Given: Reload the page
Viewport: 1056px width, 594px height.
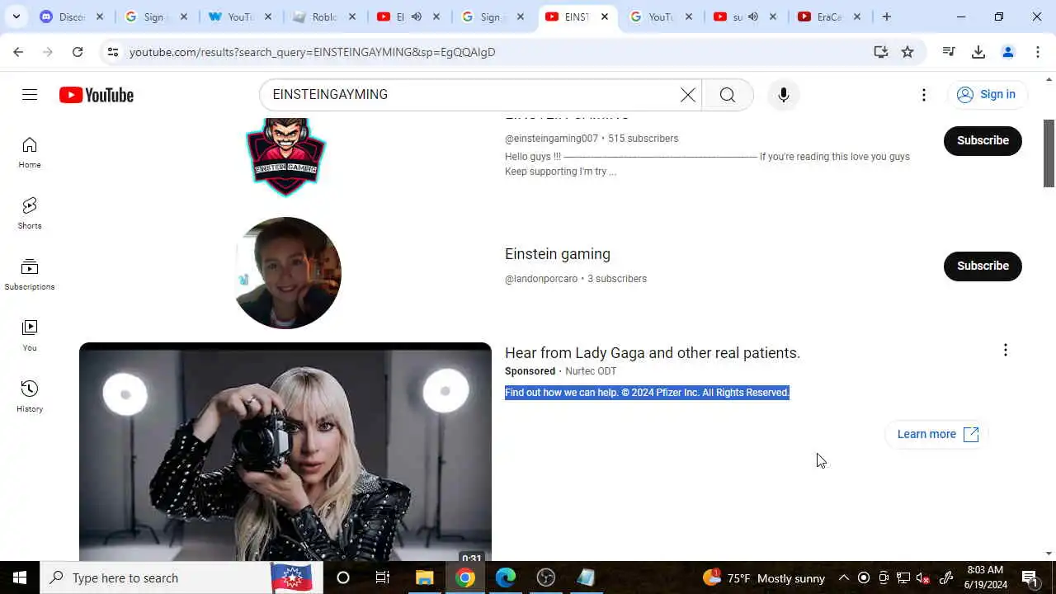Looking at the screenshot, I should 78,52.
